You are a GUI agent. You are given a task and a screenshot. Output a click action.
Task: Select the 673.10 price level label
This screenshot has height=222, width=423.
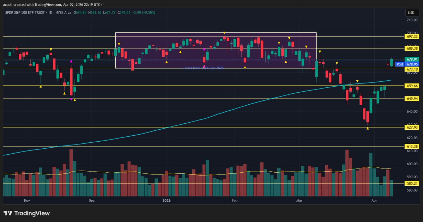412,69
